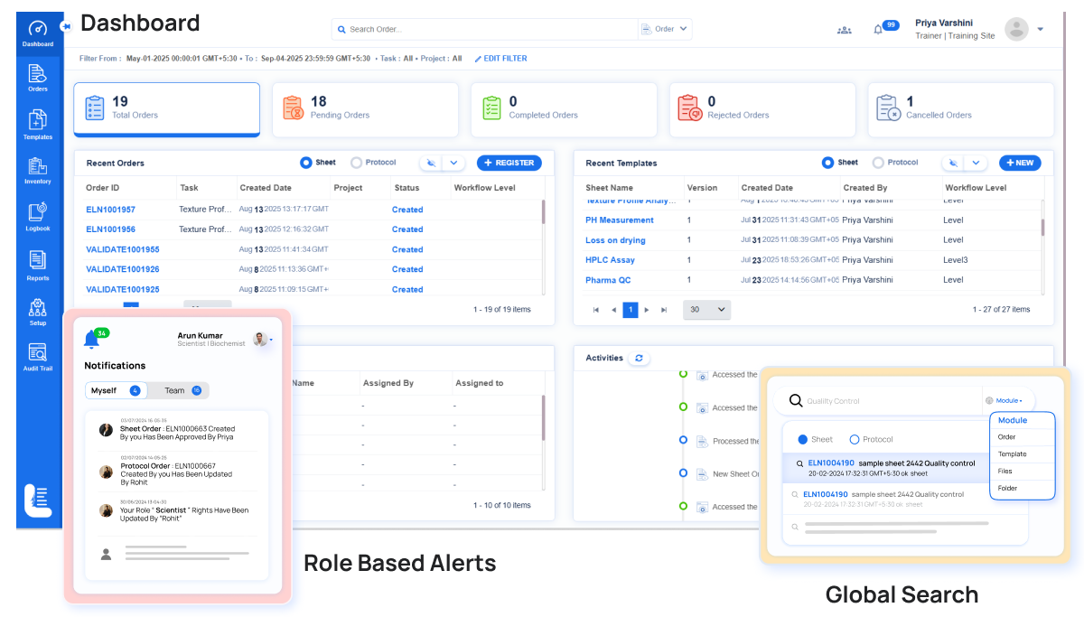Select Protocol radio in Recent Orders
Image resolution: width=1084 pixels, height=617 pixels.
(x=356, y=163)
